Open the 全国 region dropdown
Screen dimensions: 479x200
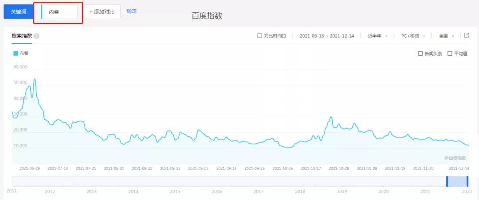[446, 36]
